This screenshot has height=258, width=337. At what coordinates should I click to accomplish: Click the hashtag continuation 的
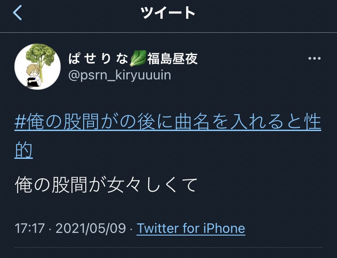(x=24, y=150)
